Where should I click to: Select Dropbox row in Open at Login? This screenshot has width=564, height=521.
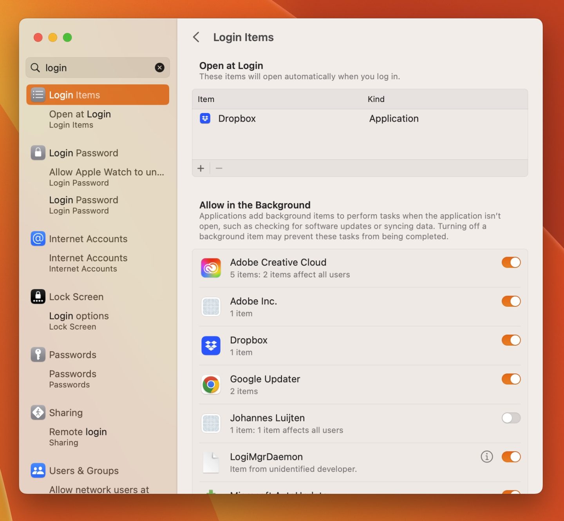point(360,118)
